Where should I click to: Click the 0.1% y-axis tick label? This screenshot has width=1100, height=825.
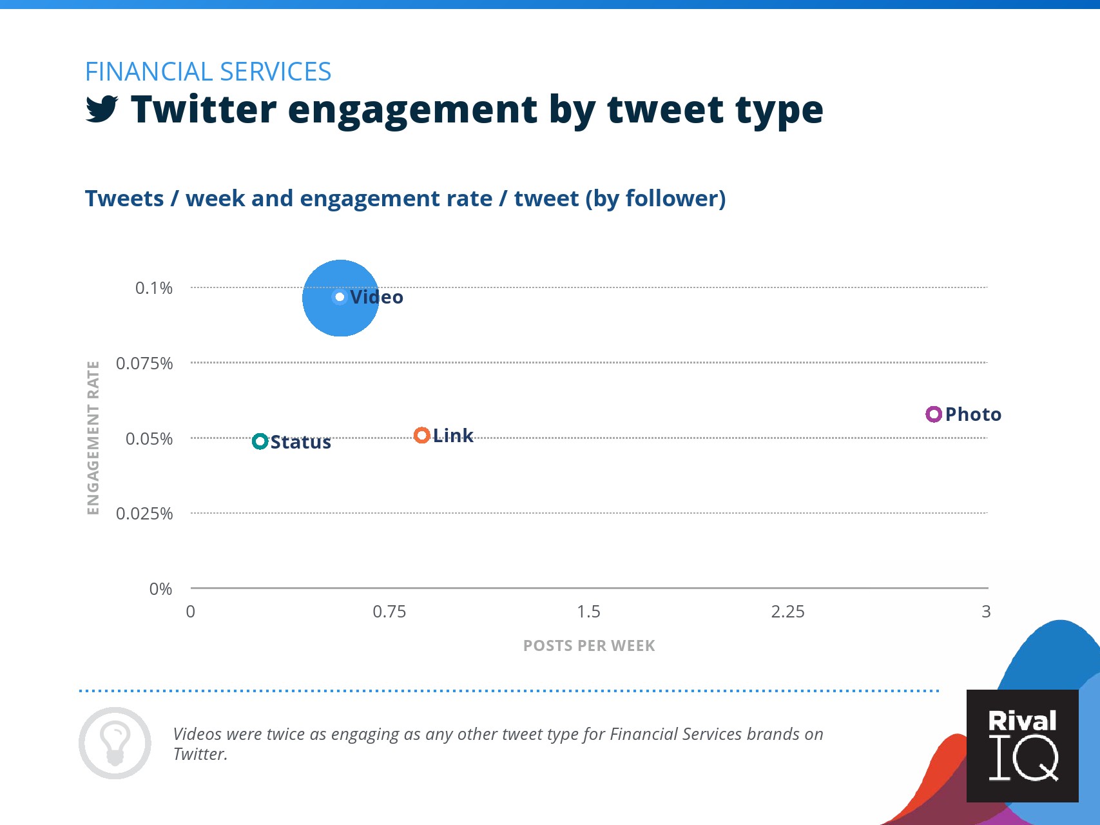[154, 288]
